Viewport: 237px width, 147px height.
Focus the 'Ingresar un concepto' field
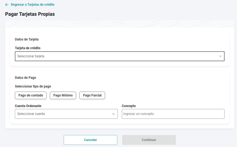tap(173, 114)
